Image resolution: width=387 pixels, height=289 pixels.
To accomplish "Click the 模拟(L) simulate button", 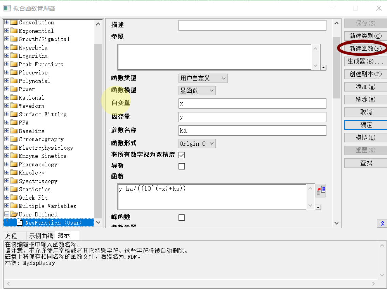I will (366, 138).
